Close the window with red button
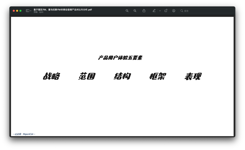Viewport: 245px width, 150px height. pyautogui.click(x=14, y=11)
